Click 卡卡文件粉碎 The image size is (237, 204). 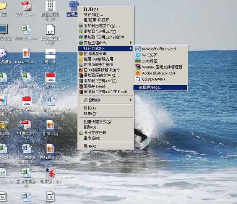tap(106, 133)
